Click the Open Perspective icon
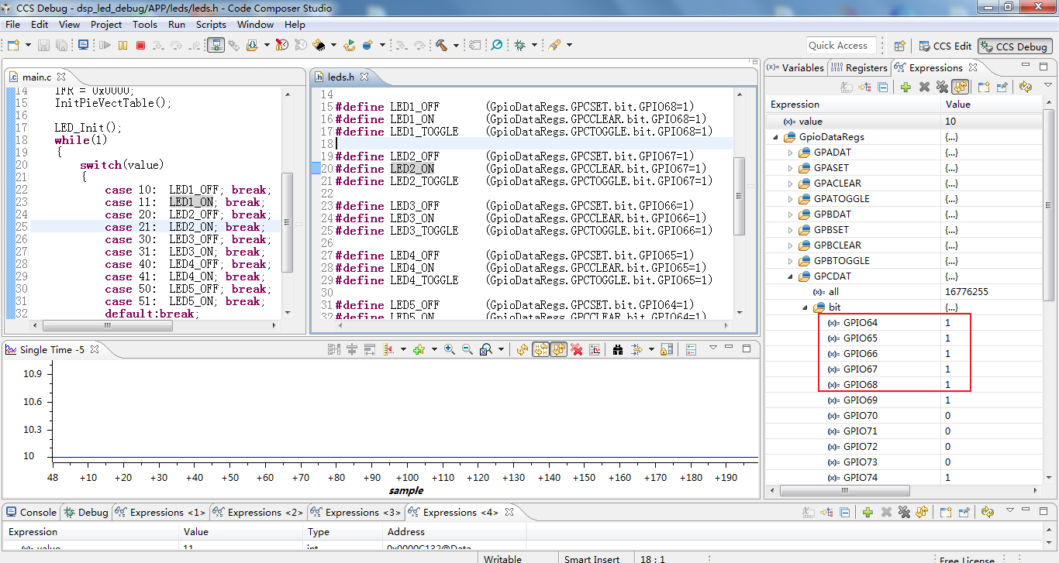1059x563 pixels. click(x=900, y=46)
